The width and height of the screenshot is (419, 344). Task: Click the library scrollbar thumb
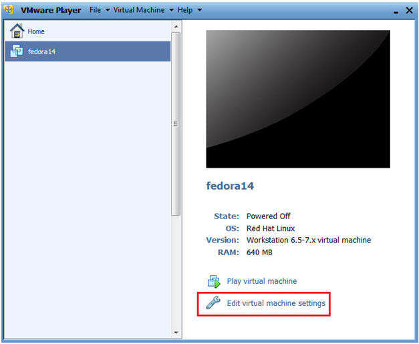point(176,124)
